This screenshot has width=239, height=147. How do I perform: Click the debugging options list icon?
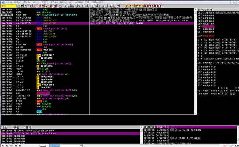pos(111,6)
